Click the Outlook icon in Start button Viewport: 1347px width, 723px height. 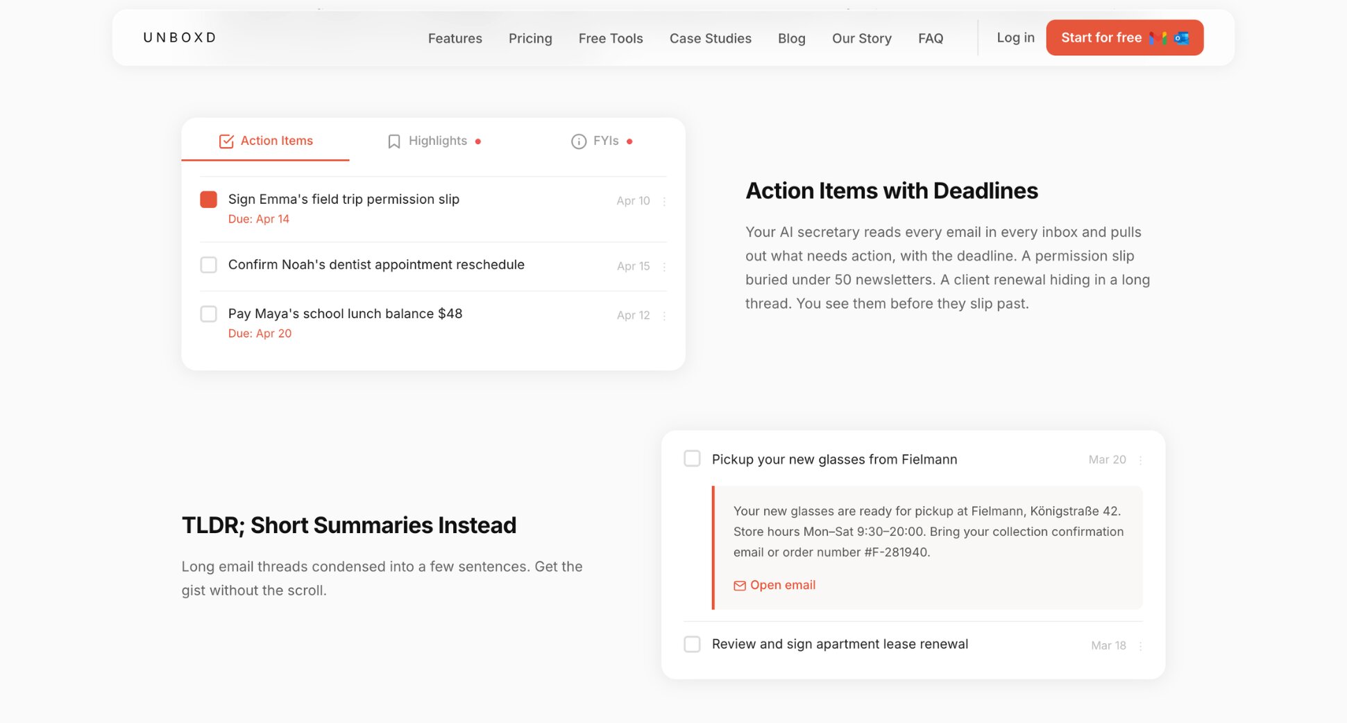[1182, 38]
